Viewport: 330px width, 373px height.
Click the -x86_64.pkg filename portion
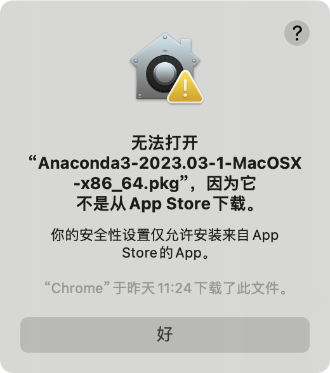126,184
